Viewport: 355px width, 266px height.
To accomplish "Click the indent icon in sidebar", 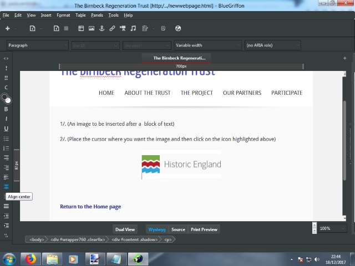I will click(6, 216).
